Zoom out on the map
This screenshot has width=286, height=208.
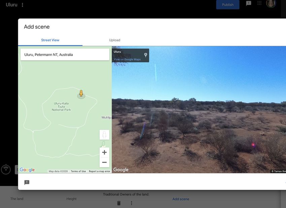tap(104, 163)
